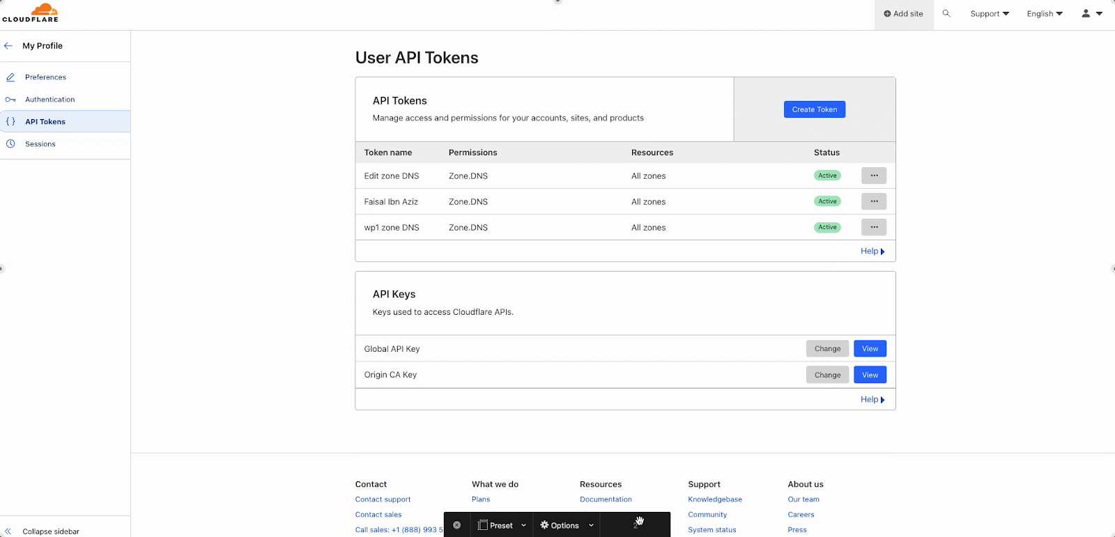Screen dimensions: 1115x537
Task: Click Collapse sidebar label
Action: tap(51, 531)
